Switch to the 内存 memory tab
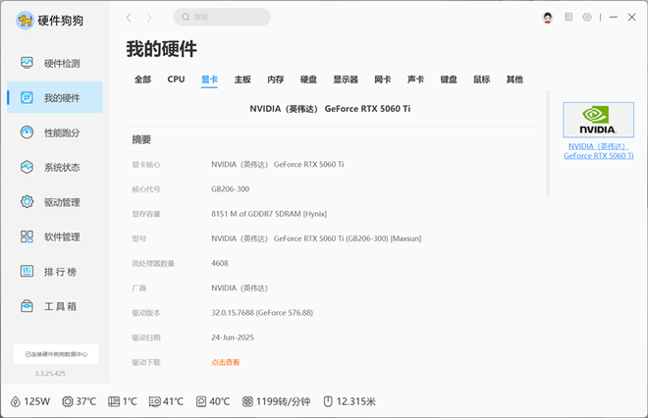 [276, 79]
